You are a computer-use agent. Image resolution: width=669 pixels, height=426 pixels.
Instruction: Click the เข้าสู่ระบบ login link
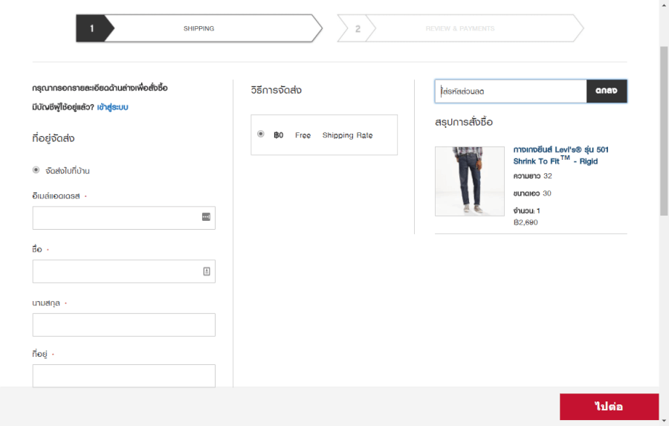click(x=112, y=107)
